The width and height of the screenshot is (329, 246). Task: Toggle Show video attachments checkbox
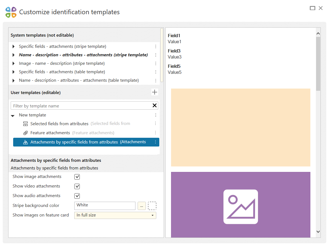click(x=77, y=186)
